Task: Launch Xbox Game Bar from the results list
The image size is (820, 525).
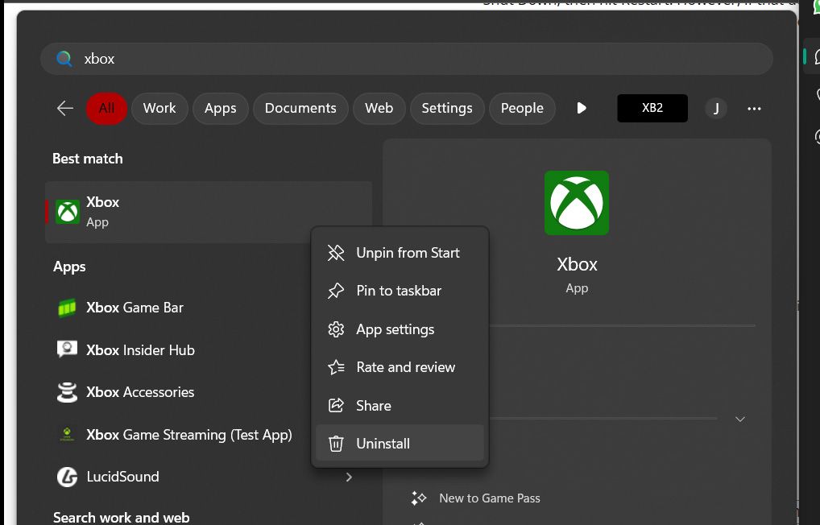Action: click(135, 308)
